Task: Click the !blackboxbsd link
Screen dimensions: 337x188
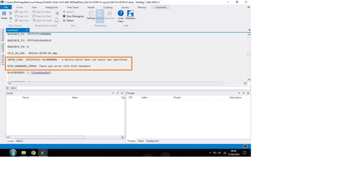Action: click(x=41, y=73)
